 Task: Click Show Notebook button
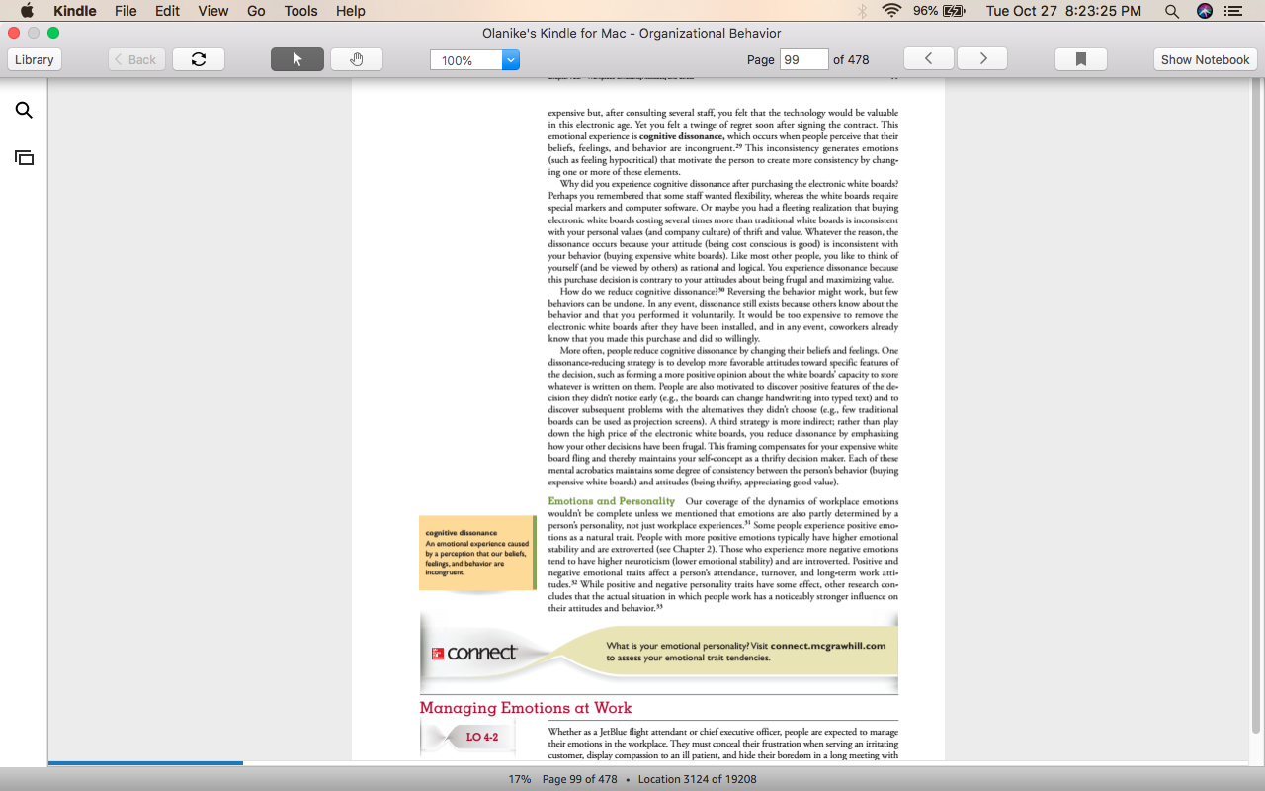click(x=1205, y=59)
